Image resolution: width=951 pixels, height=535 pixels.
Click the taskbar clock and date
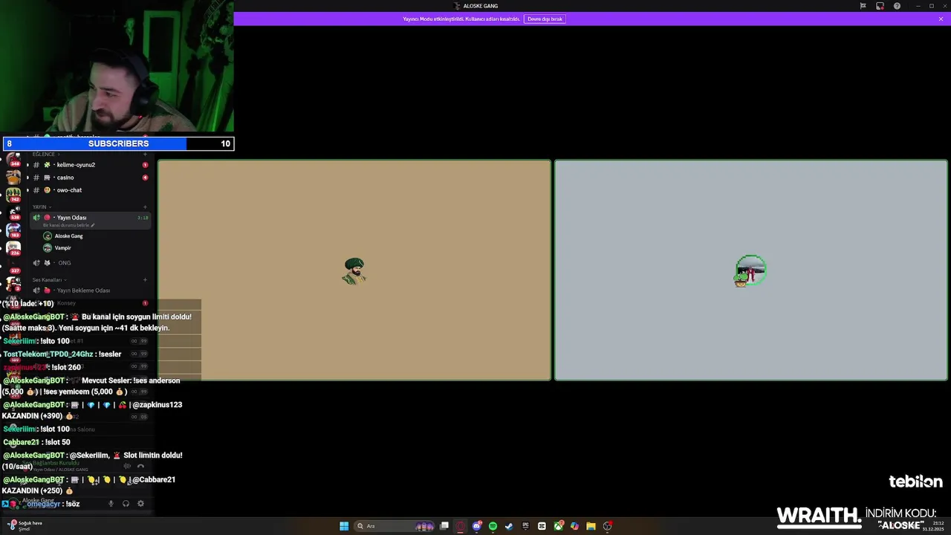(x=932, y=526)
